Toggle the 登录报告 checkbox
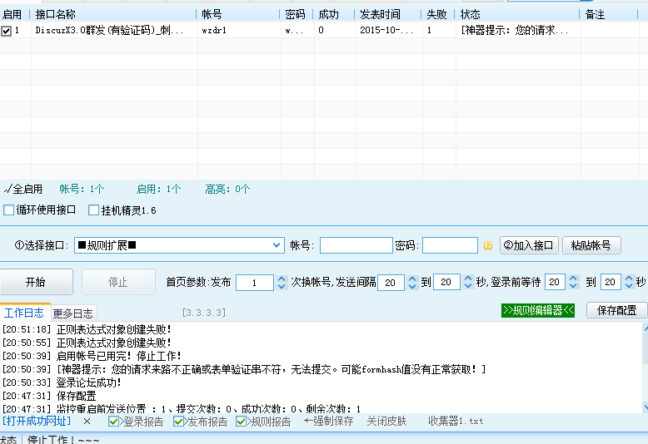 [x=114, y=422]
